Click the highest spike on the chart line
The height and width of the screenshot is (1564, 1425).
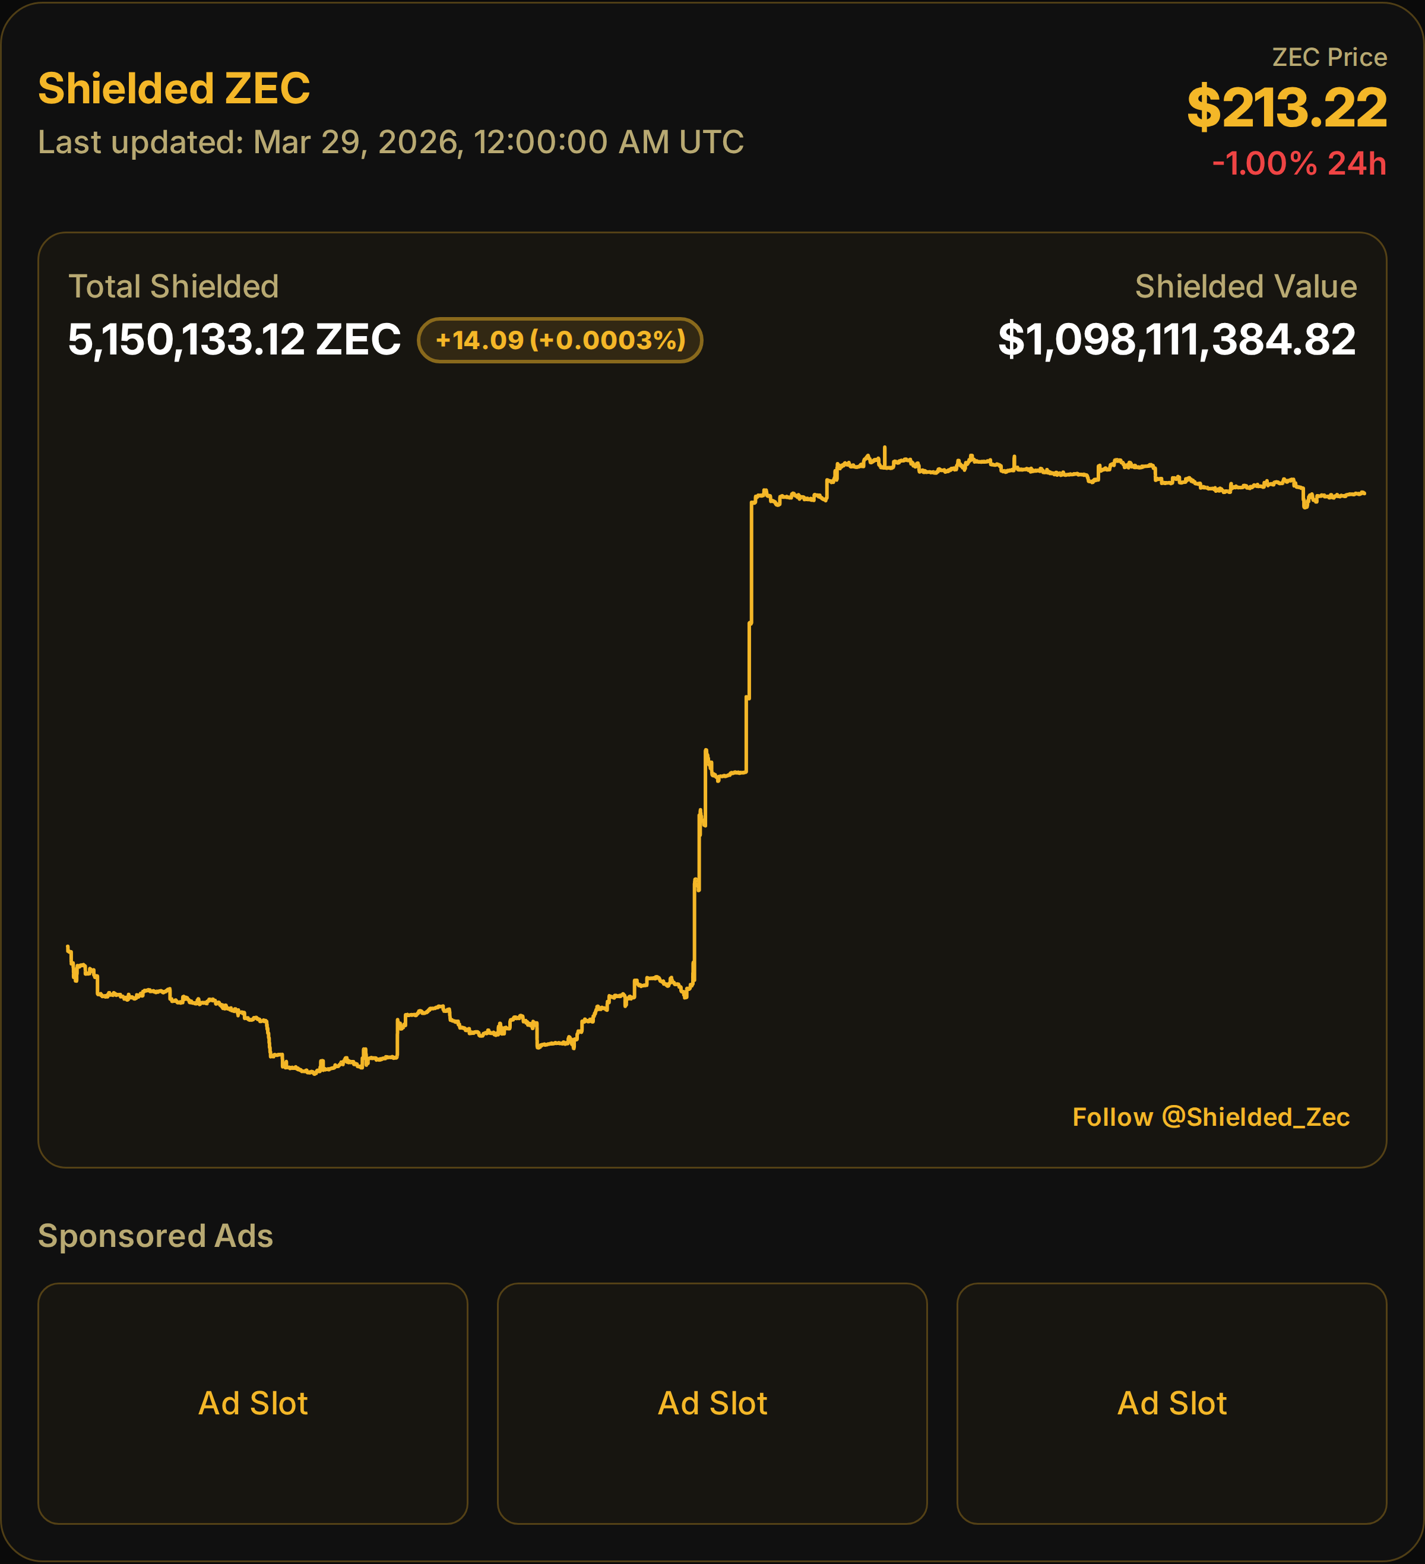(884, 449)
